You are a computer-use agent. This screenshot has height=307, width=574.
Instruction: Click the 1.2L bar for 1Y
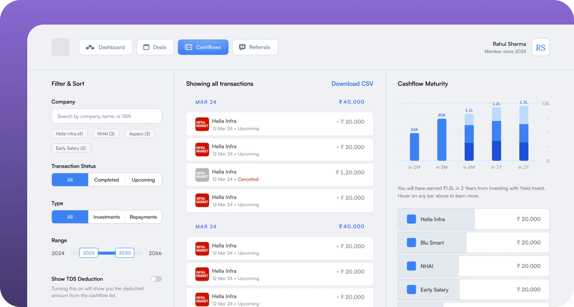point(497,134)
